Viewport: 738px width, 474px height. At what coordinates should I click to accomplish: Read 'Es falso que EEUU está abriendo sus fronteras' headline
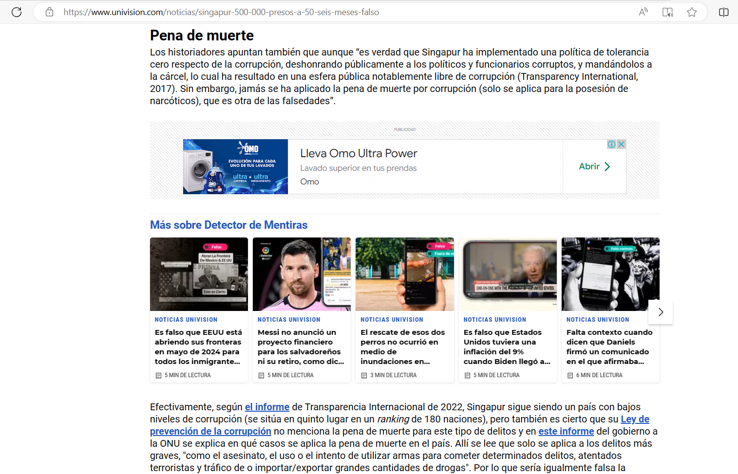click(x=198, y=347)
